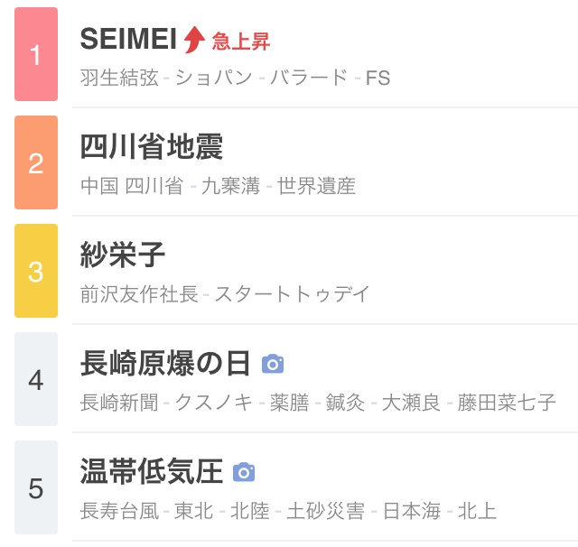Screen dimensions: 578x547
Task: Open the 温帯低気圧 trending topic
Action: click(x=151, y=472)
